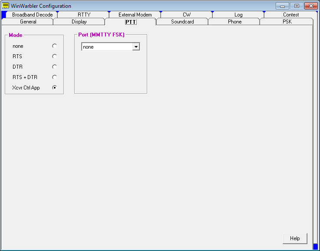This screenshot has width=320, height=251.
Task: Switch to the Log tab
Action: [238, 15]
